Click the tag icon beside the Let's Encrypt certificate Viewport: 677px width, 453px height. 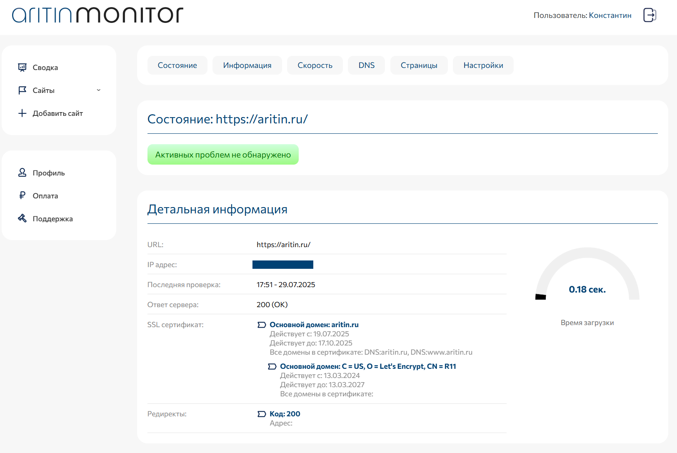click(272, 366)
